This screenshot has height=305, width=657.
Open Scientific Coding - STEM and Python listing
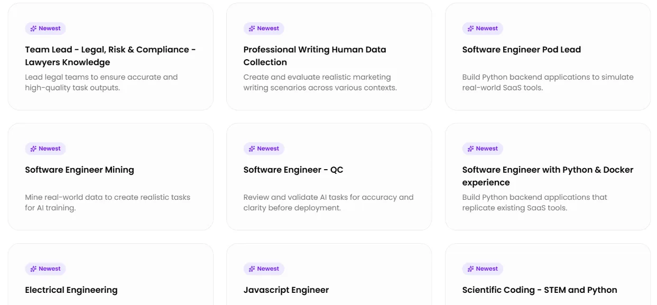540,290
